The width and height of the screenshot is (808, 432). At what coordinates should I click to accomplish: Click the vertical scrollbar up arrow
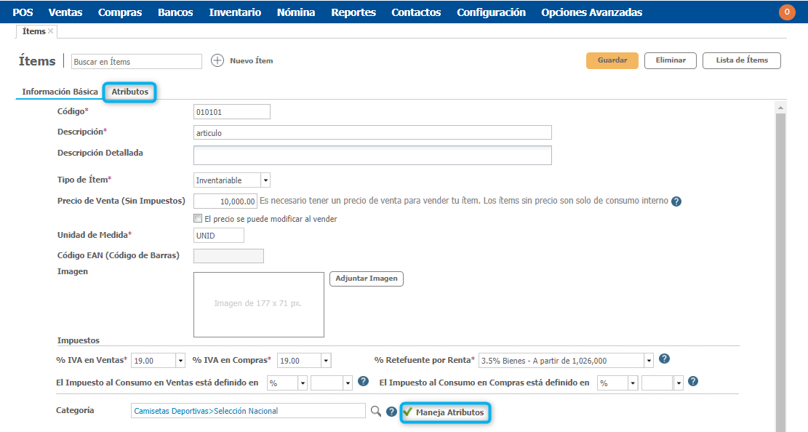781,108
